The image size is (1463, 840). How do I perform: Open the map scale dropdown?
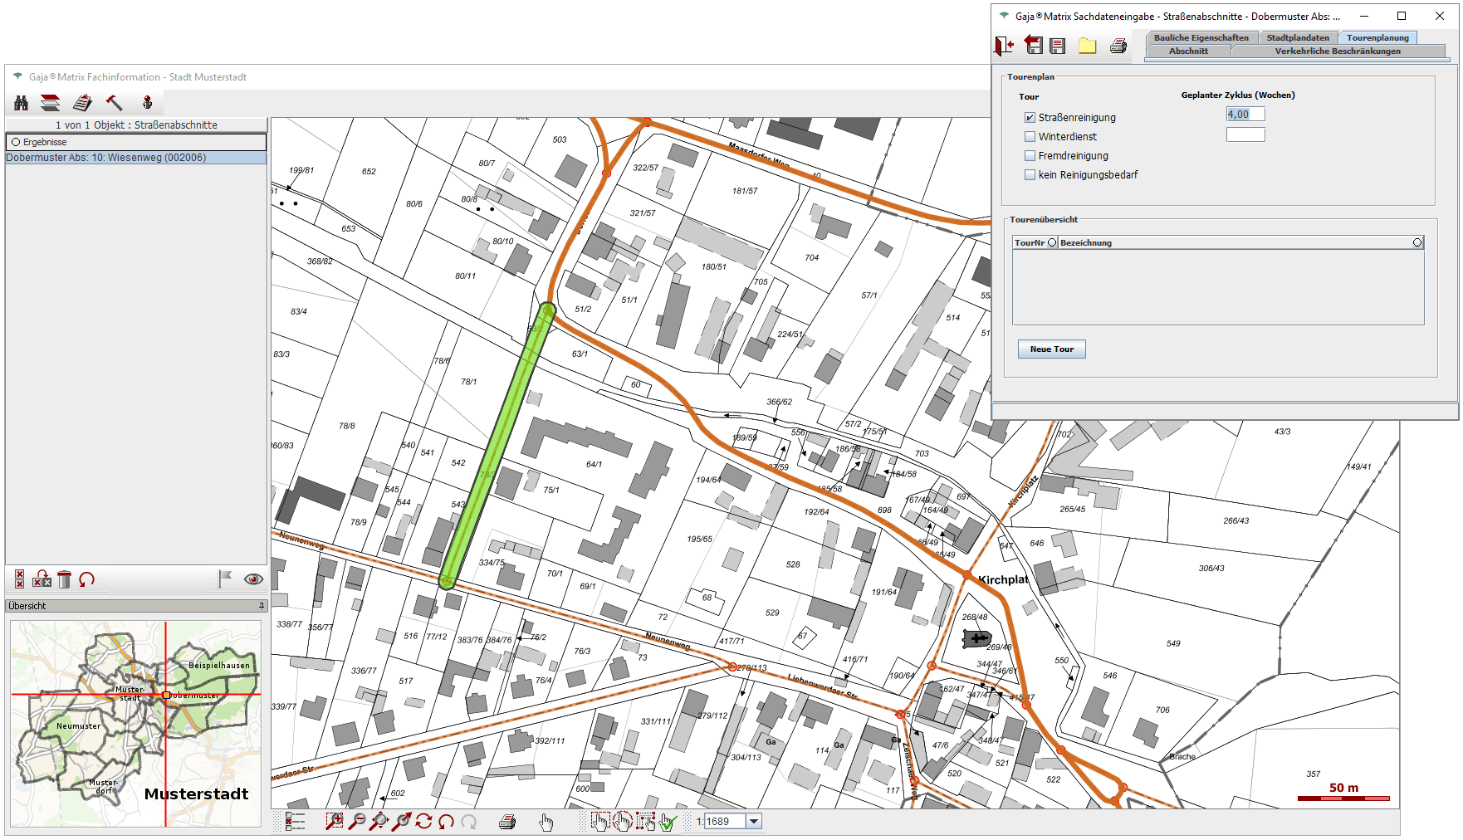754,822
